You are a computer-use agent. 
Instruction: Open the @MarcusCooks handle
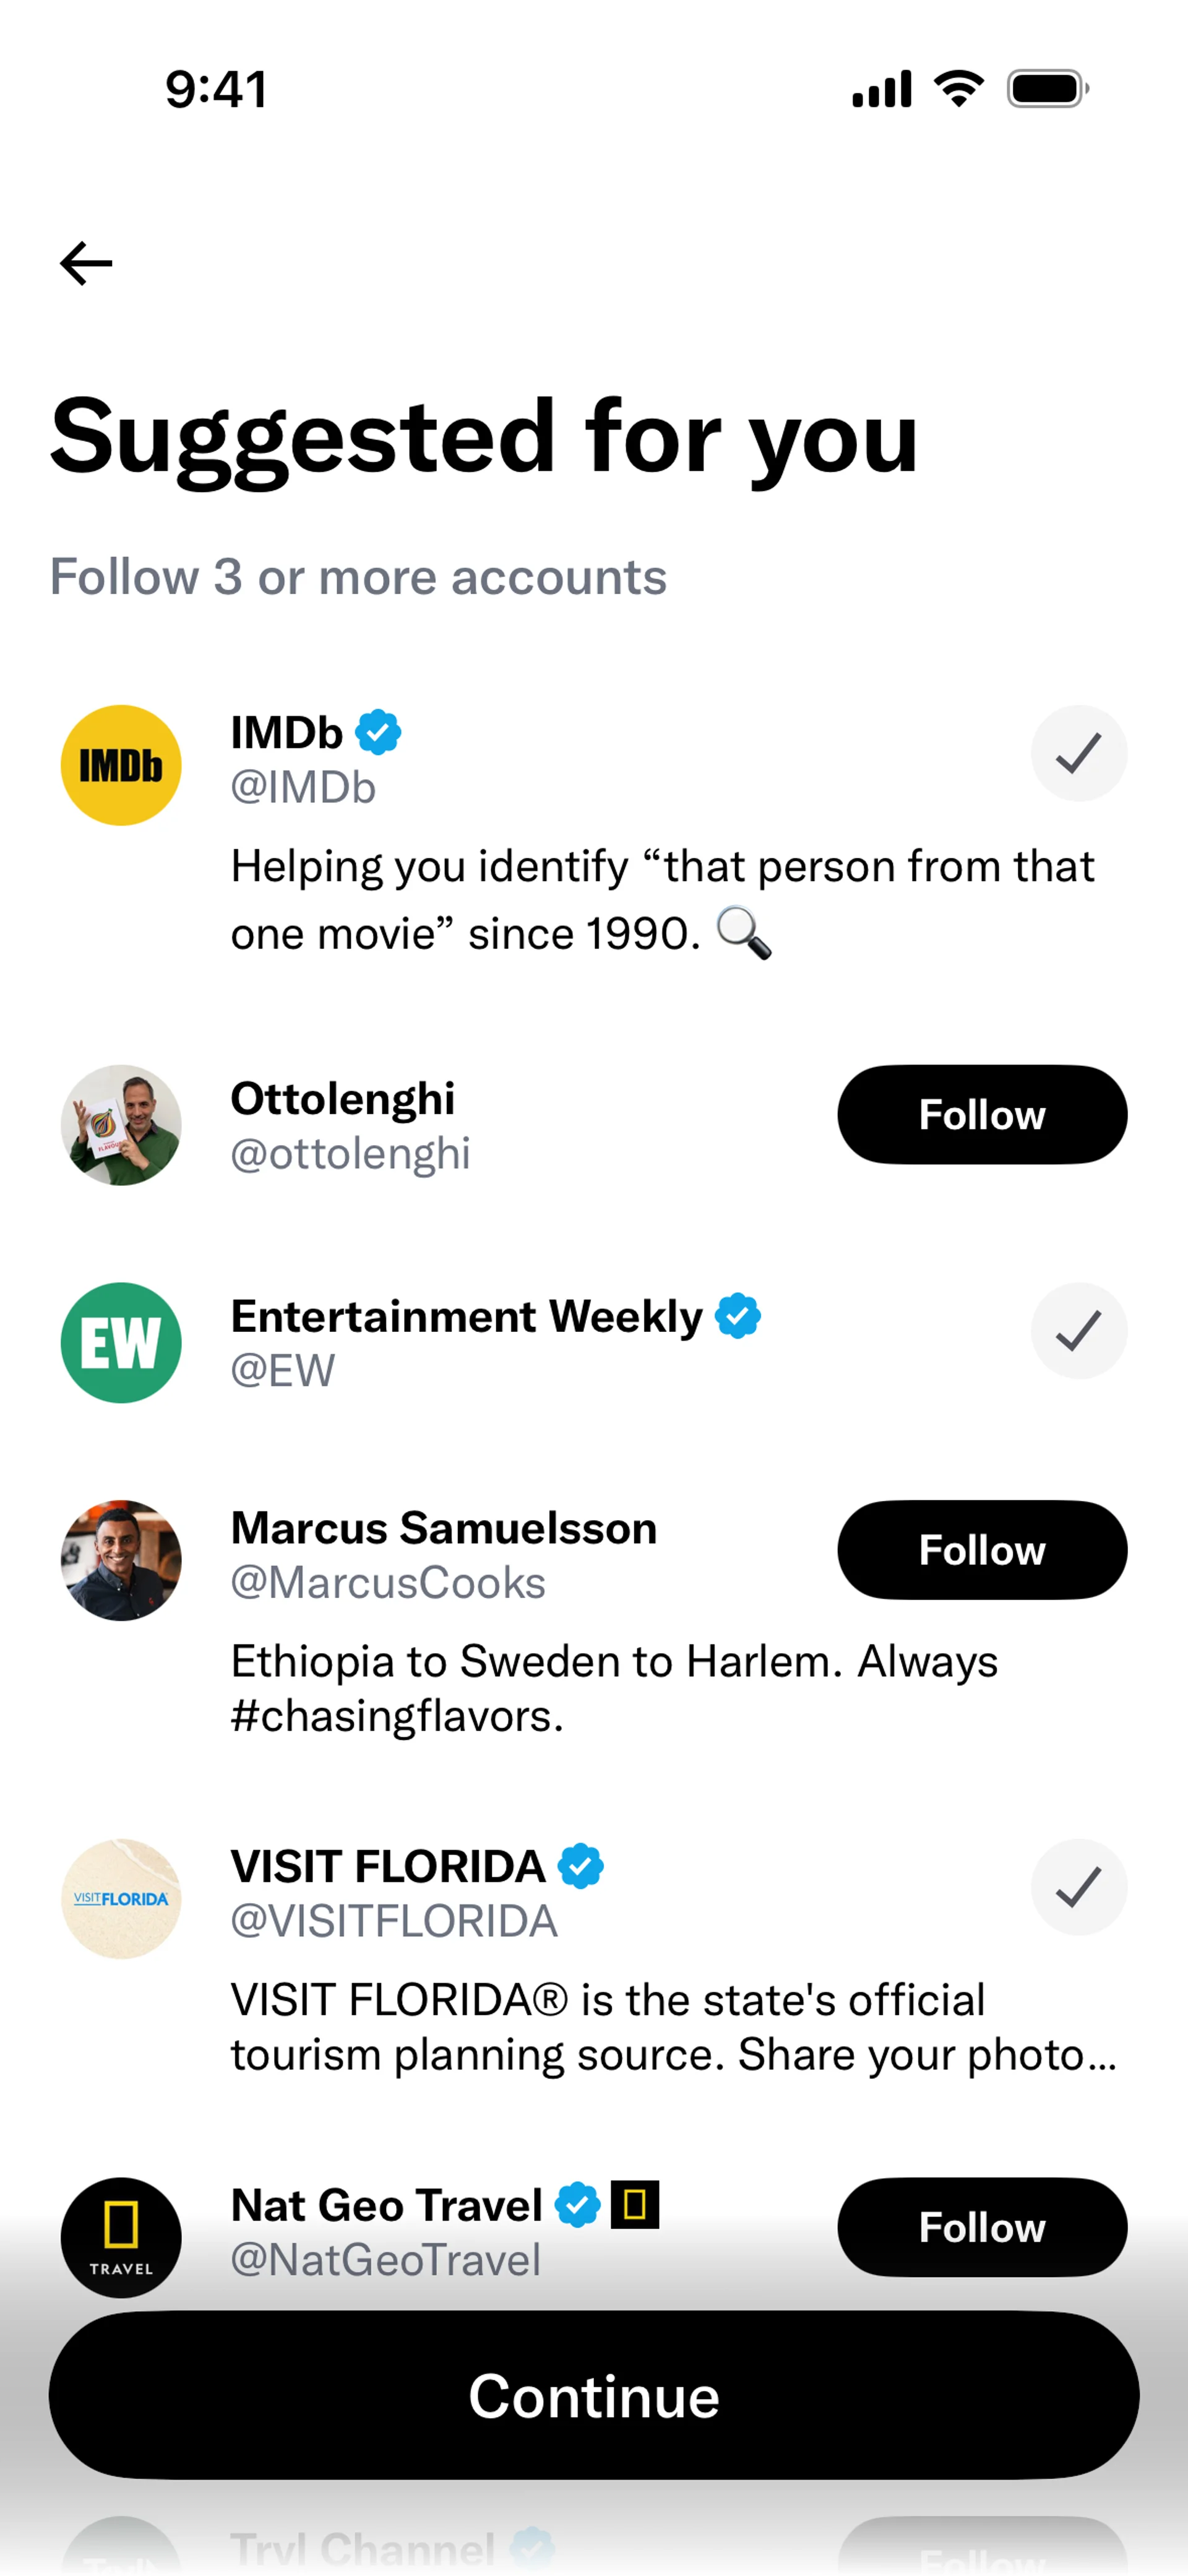pos(388,1583)
